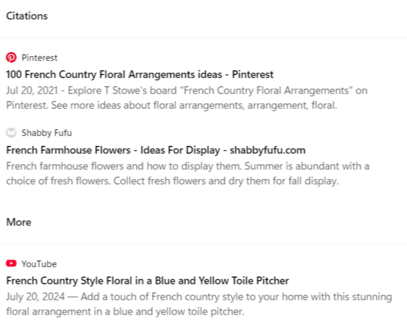Click "Pinterest" at the end of first title
The width and height of the screenshot is (407, 325).
point(253,74)
